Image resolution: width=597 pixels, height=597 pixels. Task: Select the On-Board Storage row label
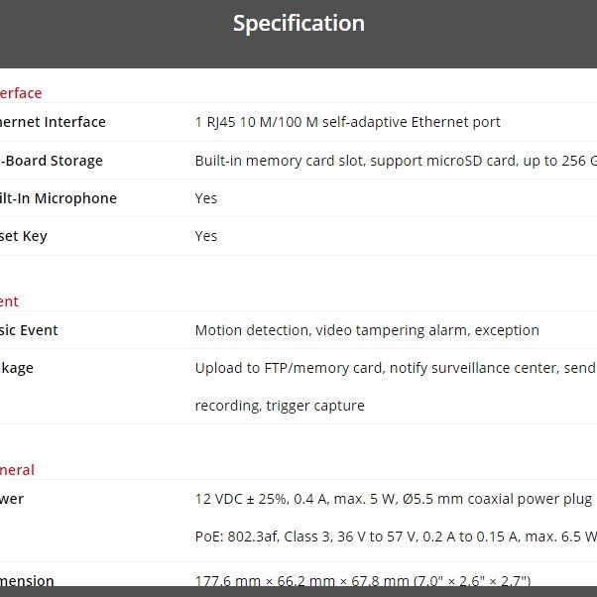(52, 161)
